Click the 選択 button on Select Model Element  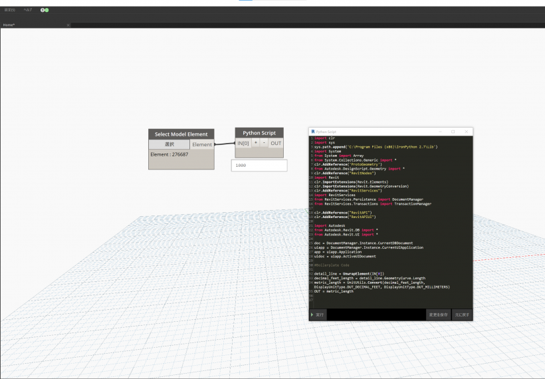coord(169,144)
